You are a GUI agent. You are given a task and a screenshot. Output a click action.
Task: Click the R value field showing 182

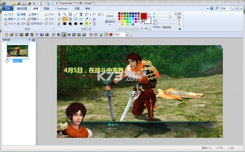point(179,17)
